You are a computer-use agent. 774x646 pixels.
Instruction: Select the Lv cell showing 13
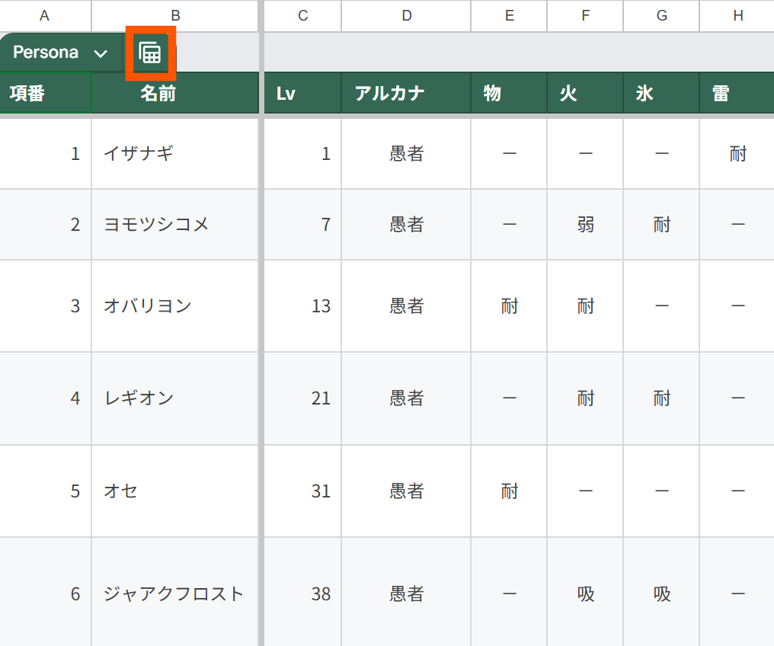pyautogui.click(x=302, y=305)
